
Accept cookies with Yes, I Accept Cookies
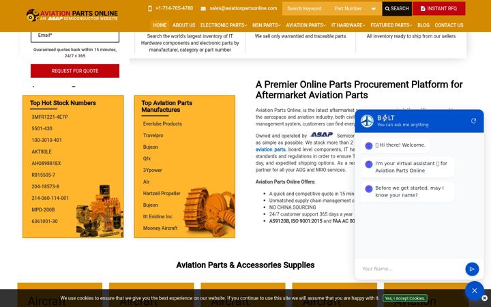(x=405, y=298)
